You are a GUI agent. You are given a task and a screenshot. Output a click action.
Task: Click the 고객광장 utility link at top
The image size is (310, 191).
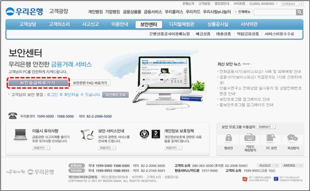pyautogui.click(x=204, y=4)
